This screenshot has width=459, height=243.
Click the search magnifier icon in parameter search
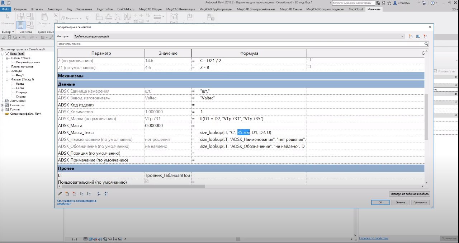426,44
